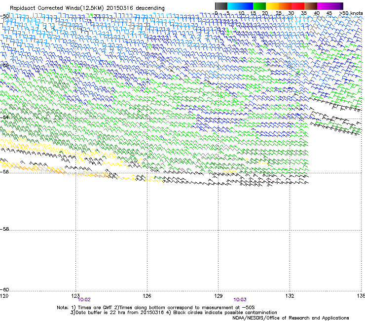Select the cyan 5-10 knots legend color
The image size is (365, 321).
234,6
